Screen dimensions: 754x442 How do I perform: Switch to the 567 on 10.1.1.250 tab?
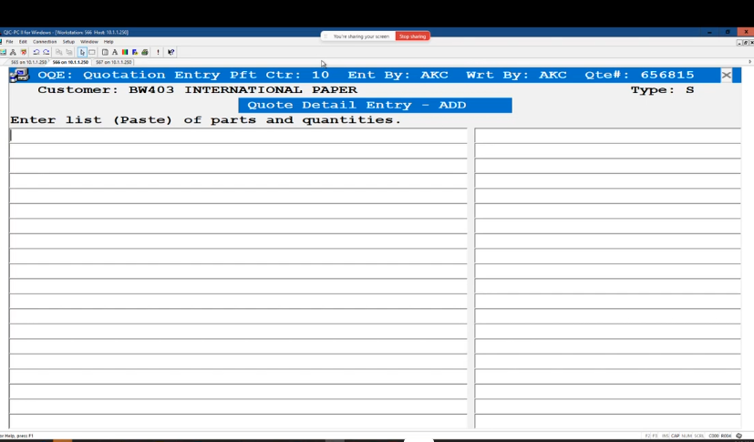[x=113, y=62]
